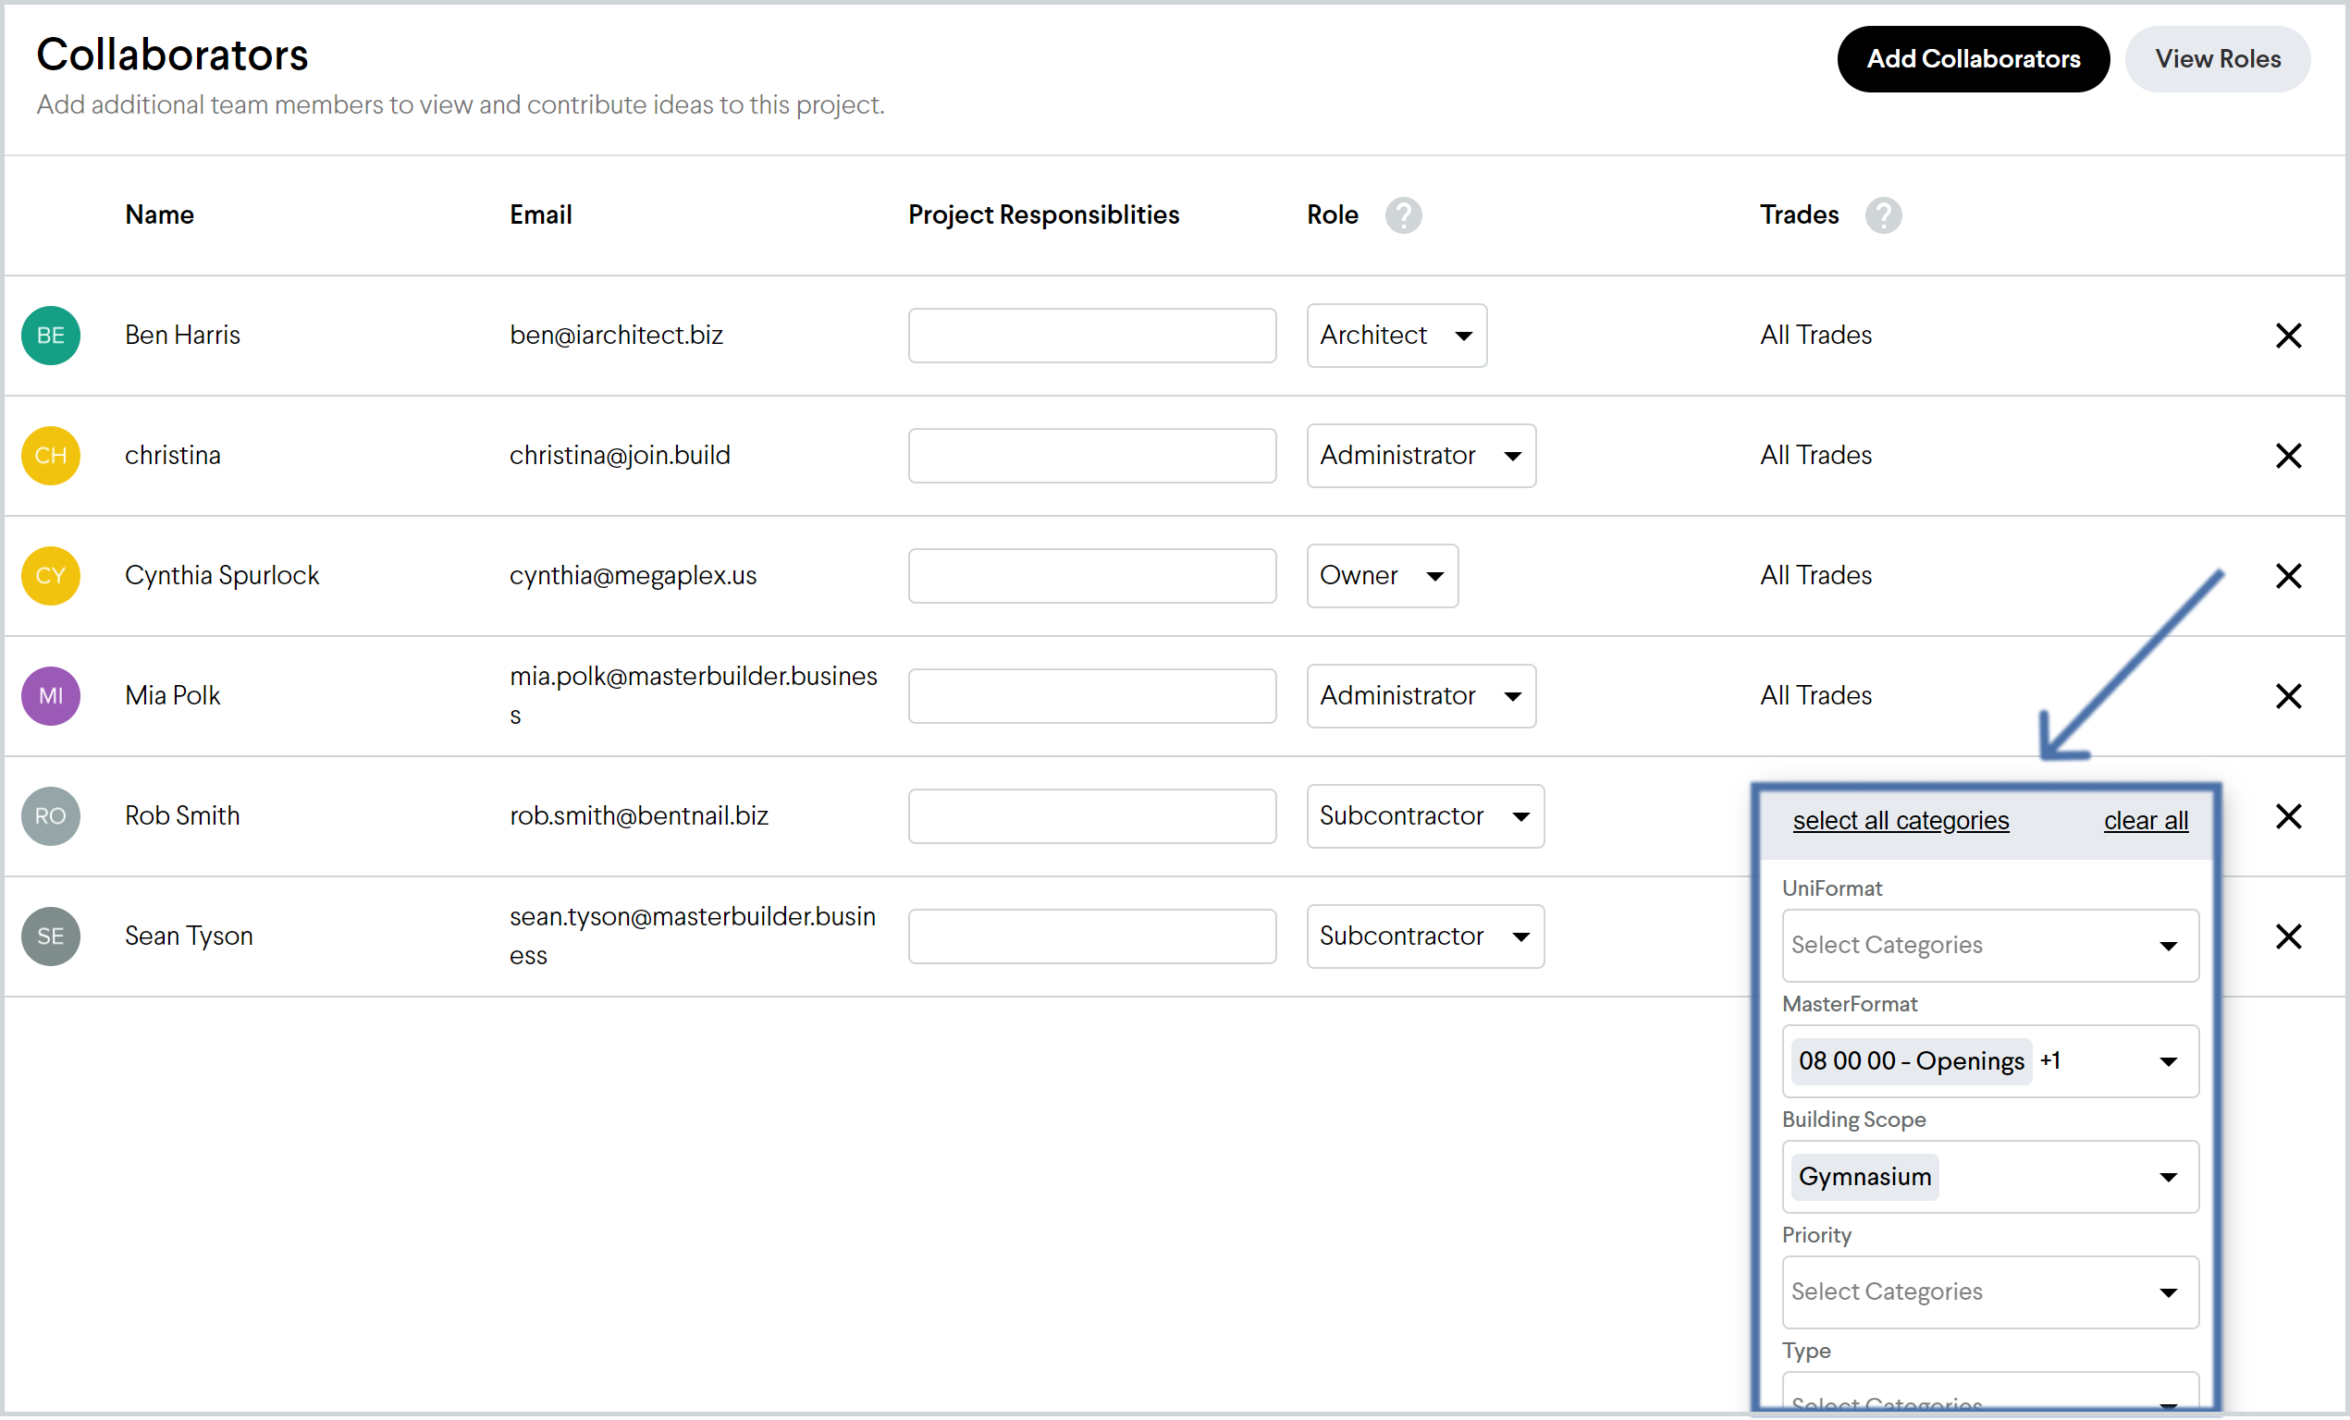Click the name Sean Tyson
Image resolution: width=2350 pixels, height=1420 pixels.
pyautogui.click(x=189, y=936)
